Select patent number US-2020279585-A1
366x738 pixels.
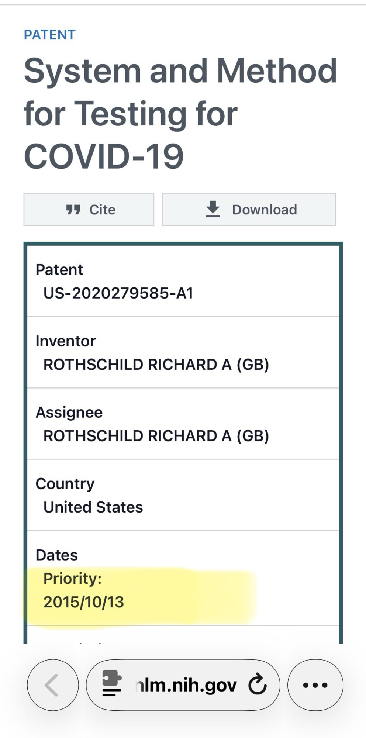[118, 293]
